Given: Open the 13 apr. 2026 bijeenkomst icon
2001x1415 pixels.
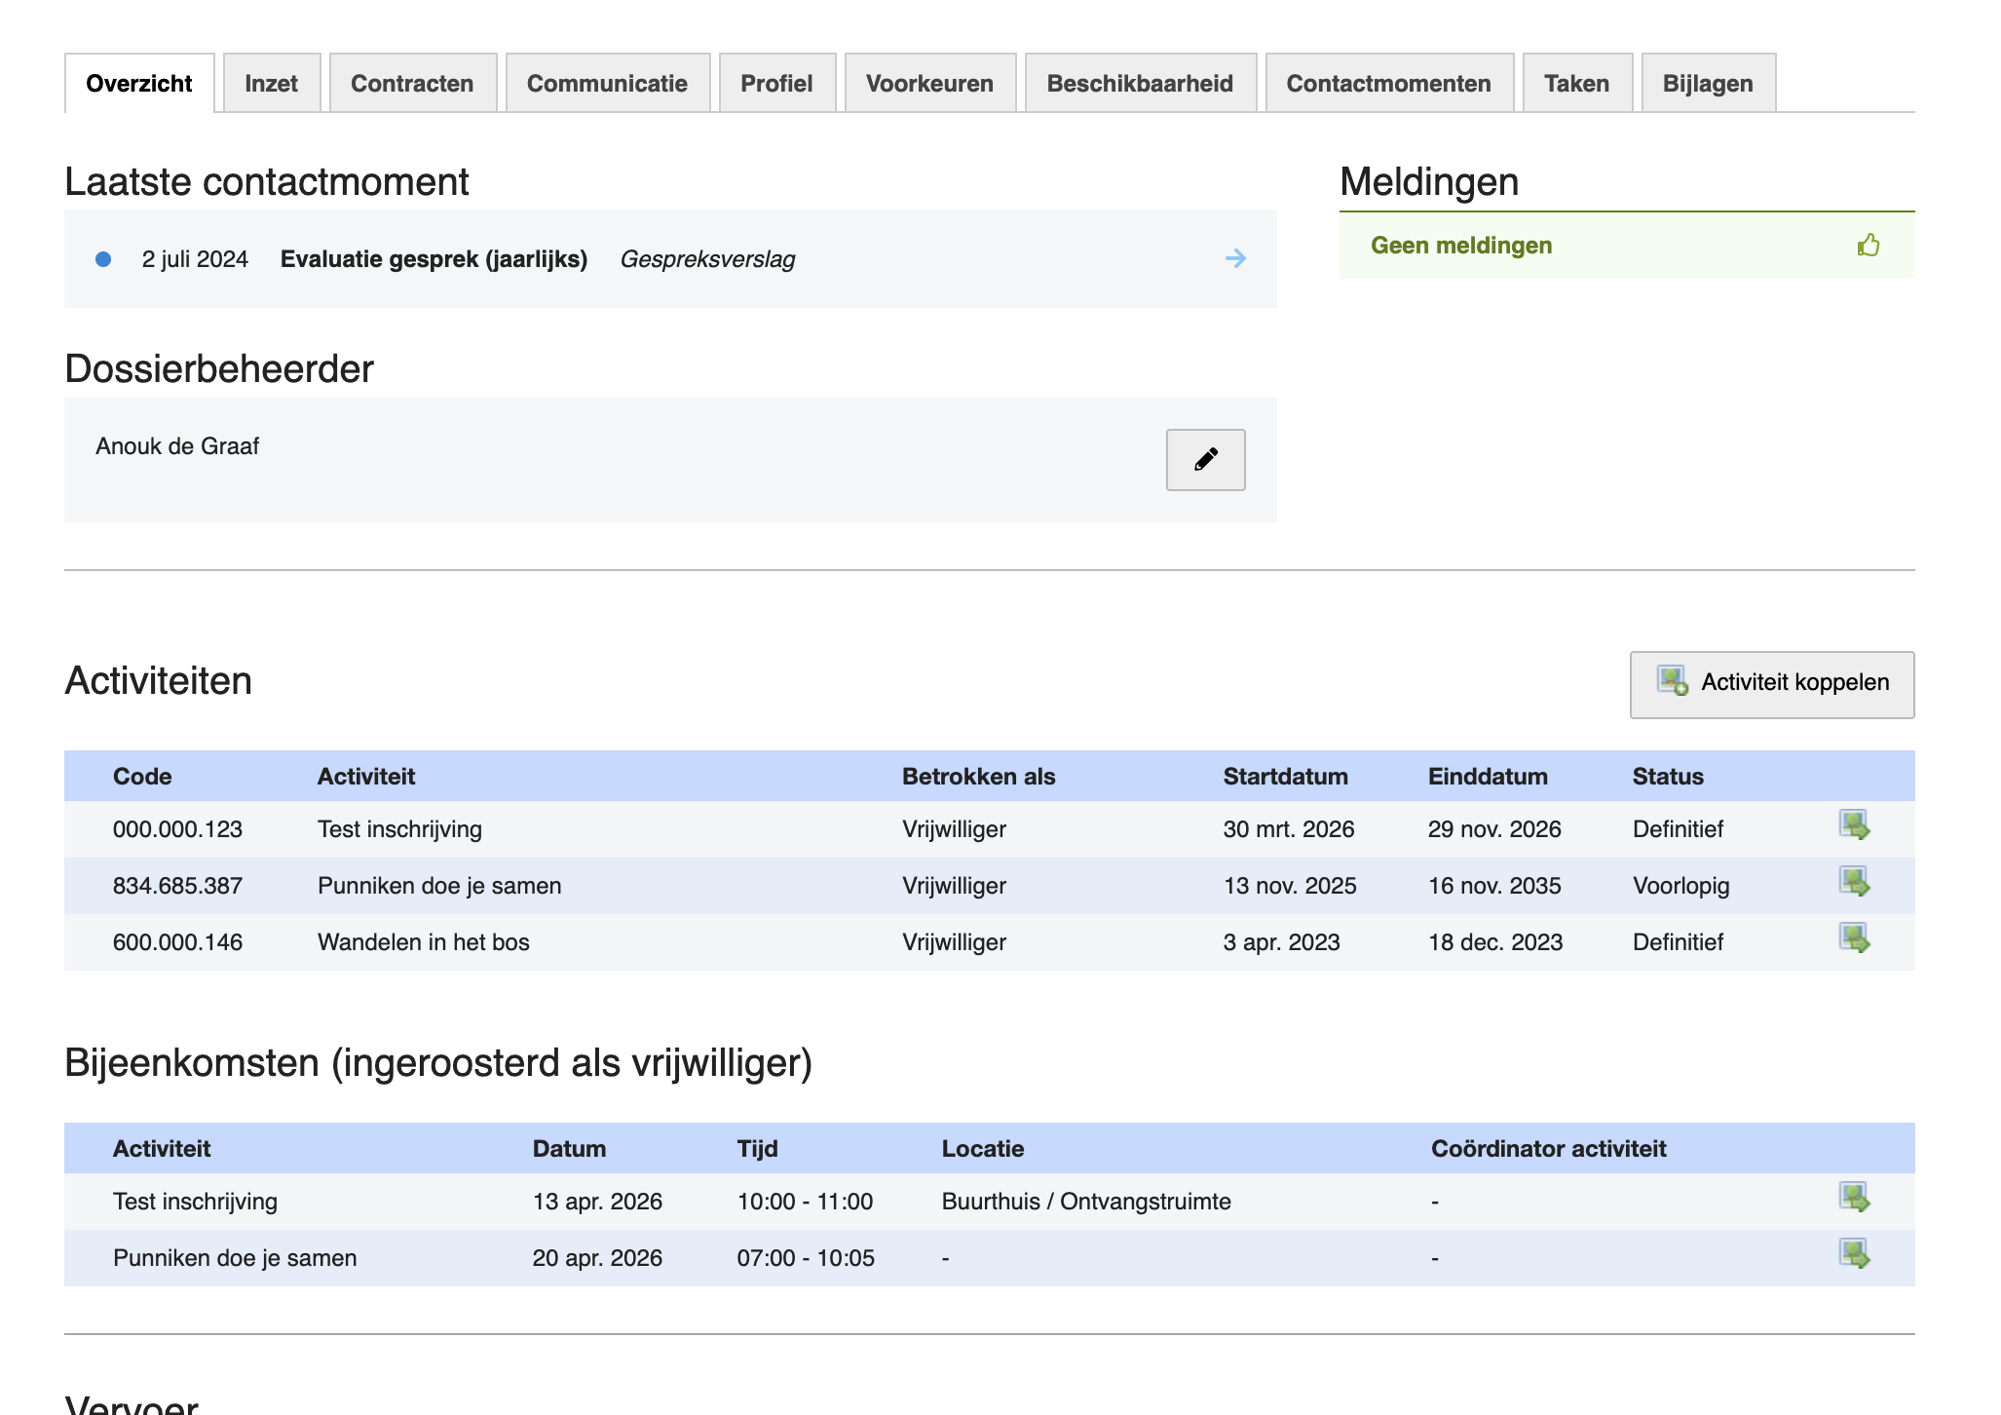Looking at the screenshot, I should coord(1854,1198).
